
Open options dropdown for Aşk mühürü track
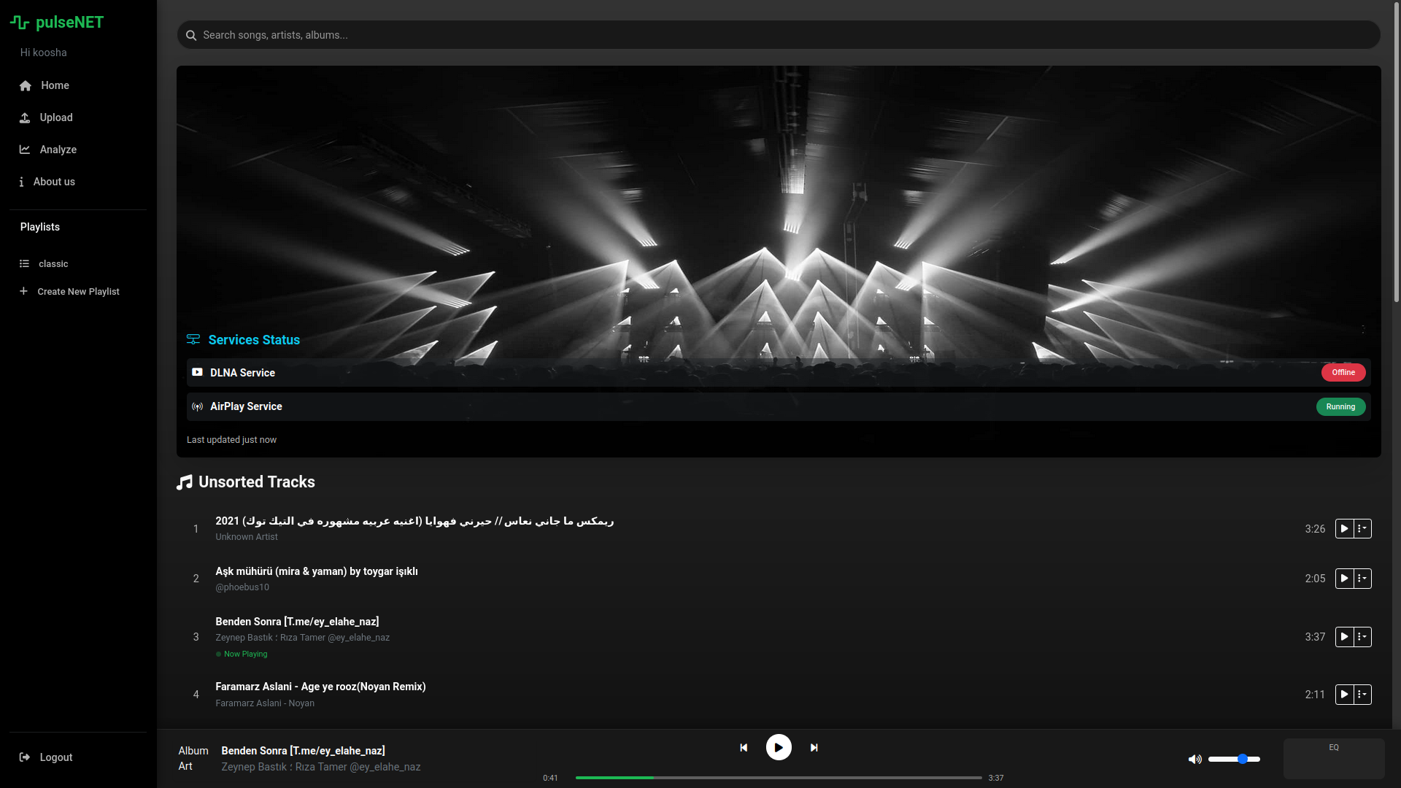tap(1362, 578)
